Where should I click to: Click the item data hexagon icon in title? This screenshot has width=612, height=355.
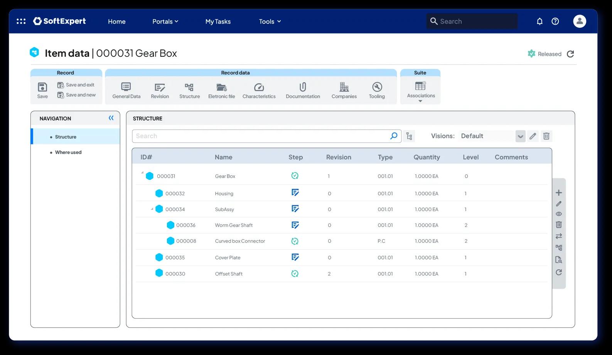pos(34,52)
